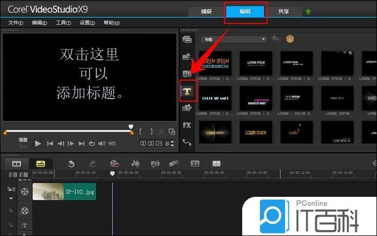This screenshot has height=236, width=377.
Task: Select the purple-text title preset thumbnail
Action: tap(256, 98)
